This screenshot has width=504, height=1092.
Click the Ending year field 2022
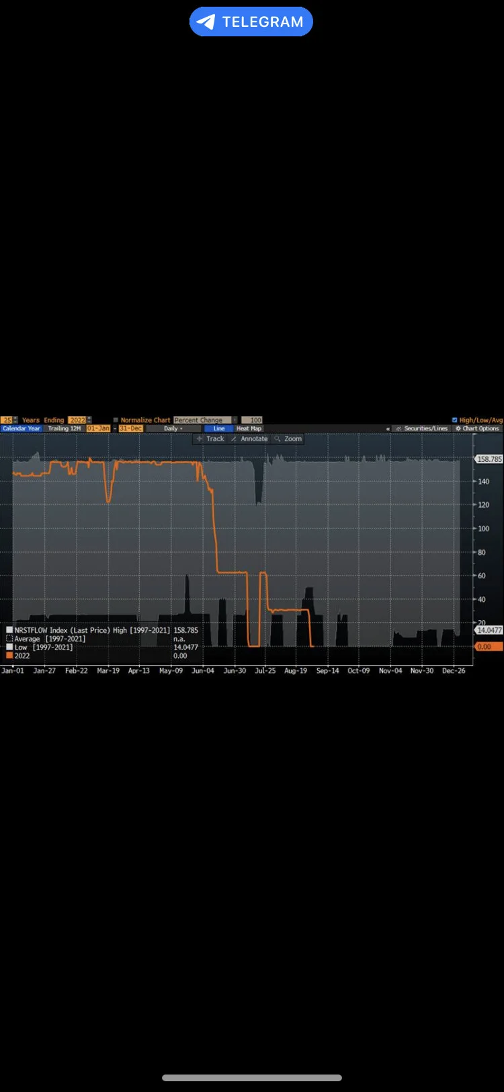[x=77, y=420]
